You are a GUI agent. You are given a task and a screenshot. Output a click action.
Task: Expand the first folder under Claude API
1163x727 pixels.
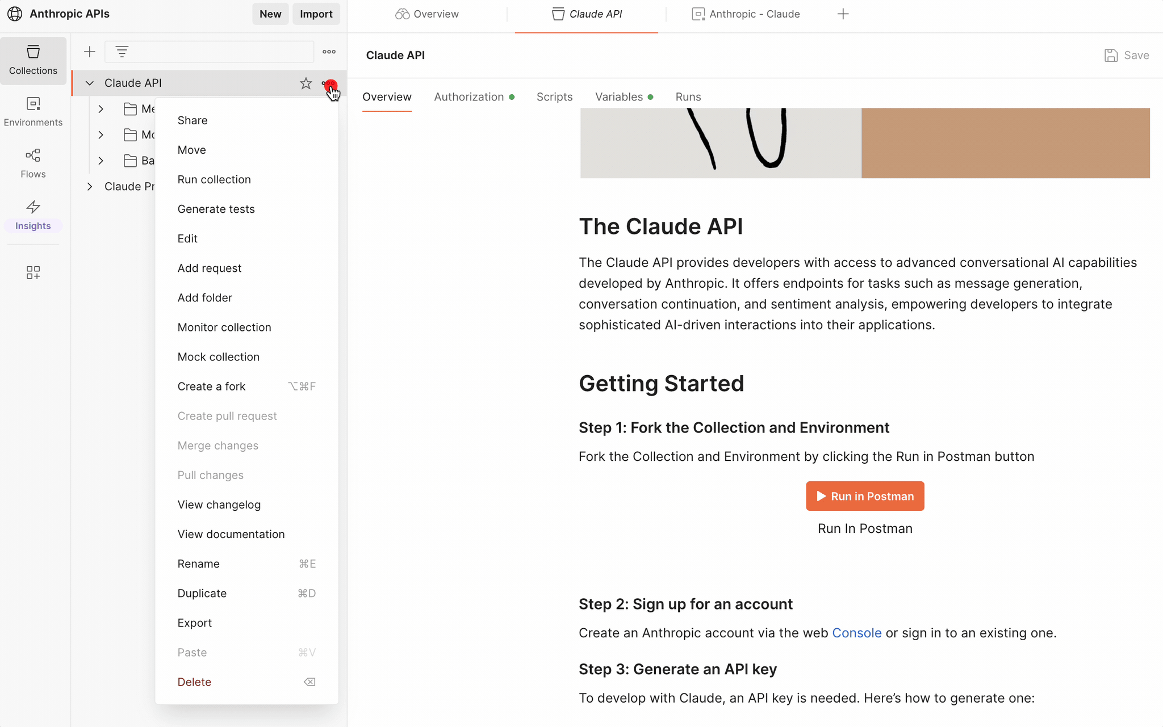[101, 109]
